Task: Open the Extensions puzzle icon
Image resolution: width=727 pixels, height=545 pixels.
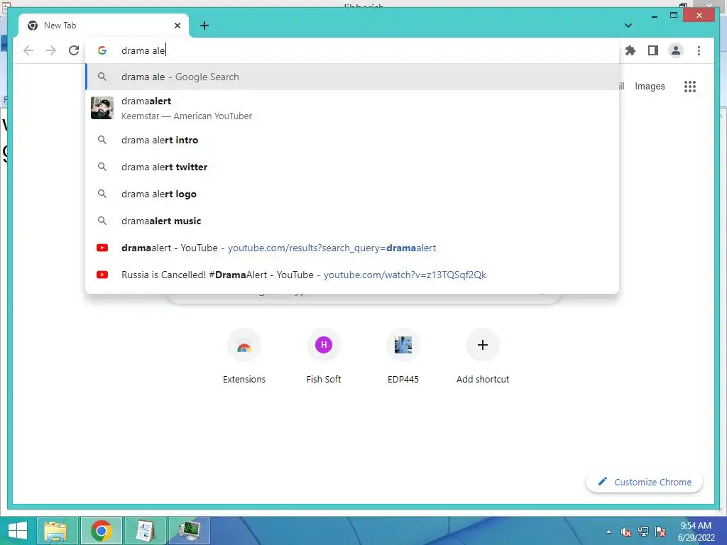Action: [x=630, y=50]
